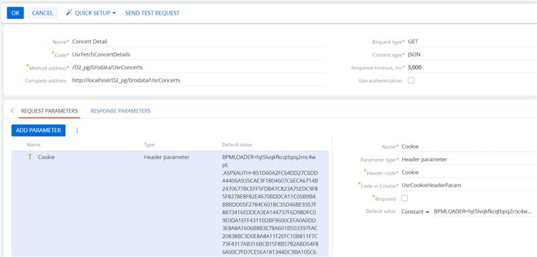Click the CANCEL button
537x257 pixels.
(x=42, y=13)
